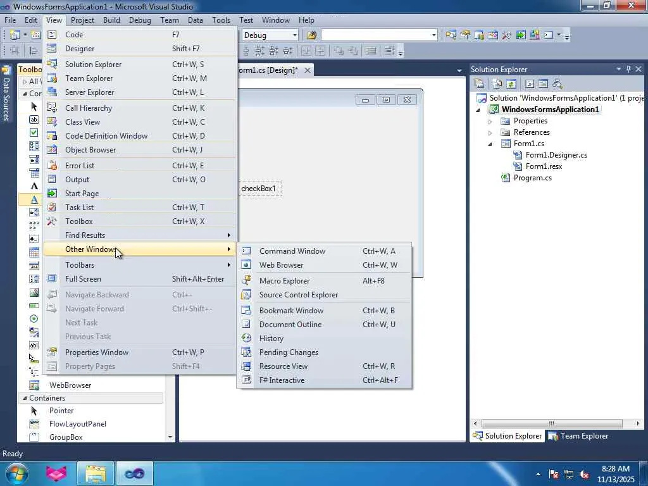The width and height of the screenshot is (648, 486).
Task: Open the Windows Start button
Action: (x=16, y=473)
